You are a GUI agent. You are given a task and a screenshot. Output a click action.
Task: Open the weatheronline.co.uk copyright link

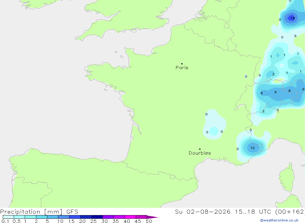pos(279,220)
